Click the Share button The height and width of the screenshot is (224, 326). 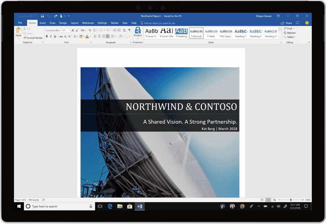coord(286,23)
